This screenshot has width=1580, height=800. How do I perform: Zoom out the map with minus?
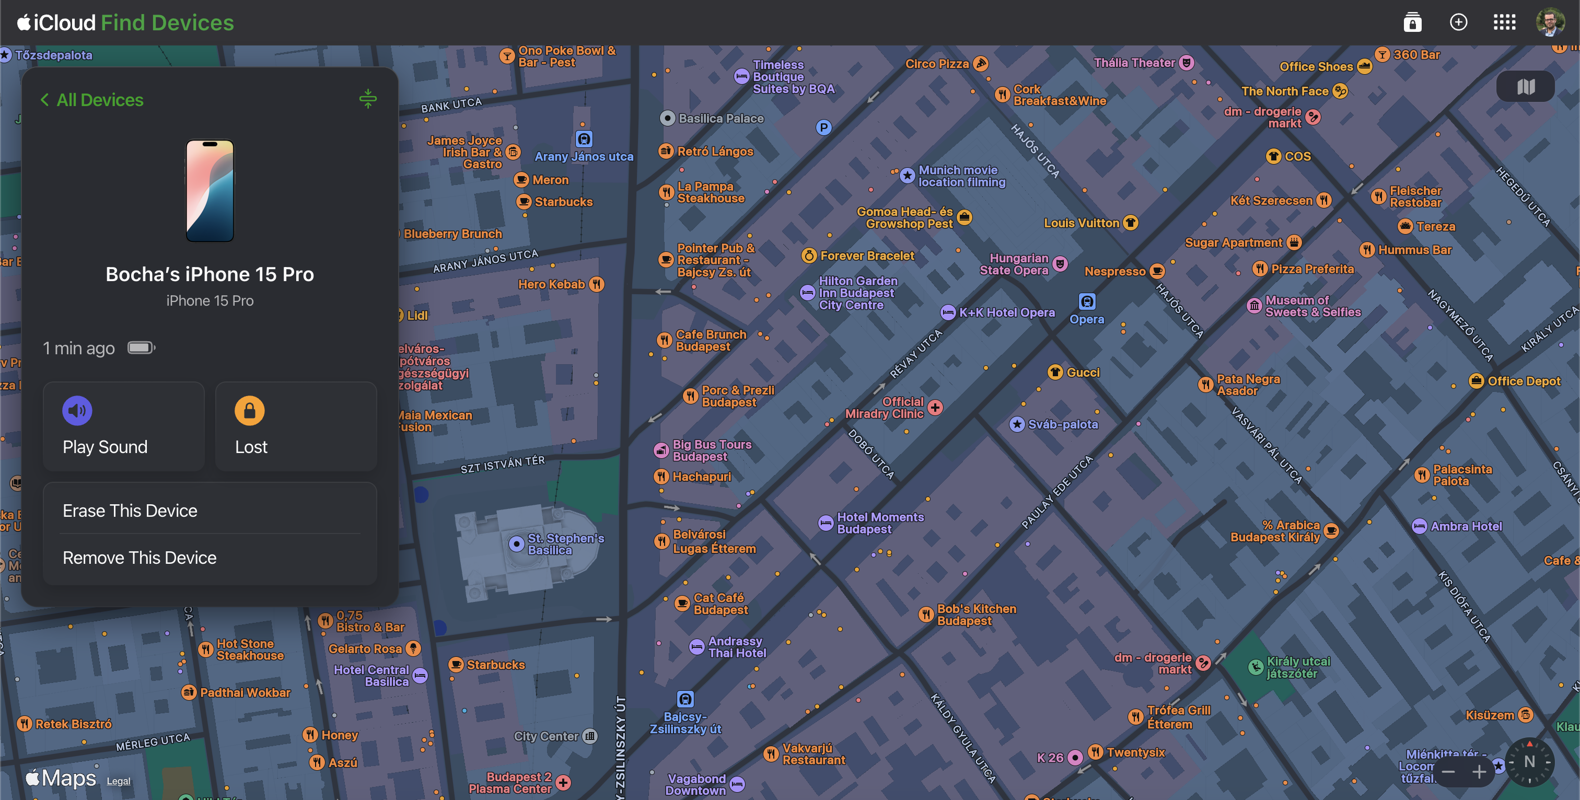tap(1448, 772)
